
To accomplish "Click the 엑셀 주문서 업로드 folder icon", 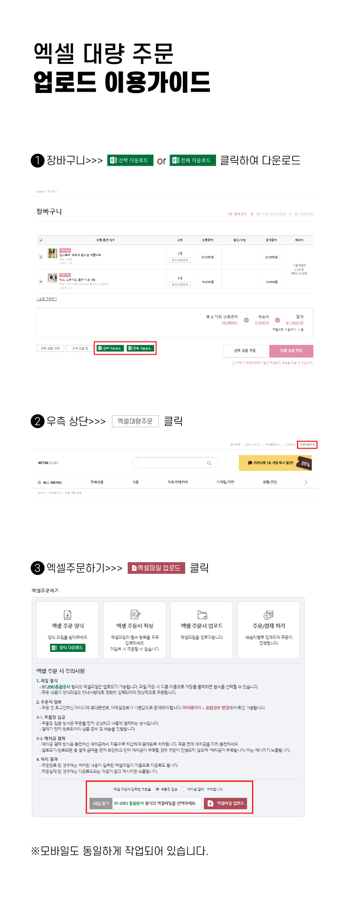I will tap(202, 615).
